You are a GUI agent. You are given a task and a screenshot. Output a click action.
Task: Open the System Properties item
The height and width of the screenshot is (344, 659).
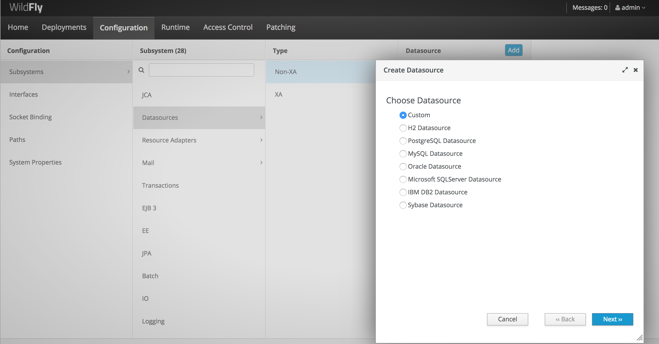[66, 162]
